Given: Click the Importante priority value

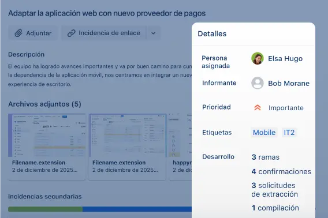Looking at the screenshot, I should pyautogui.click(x=286, y=108).
